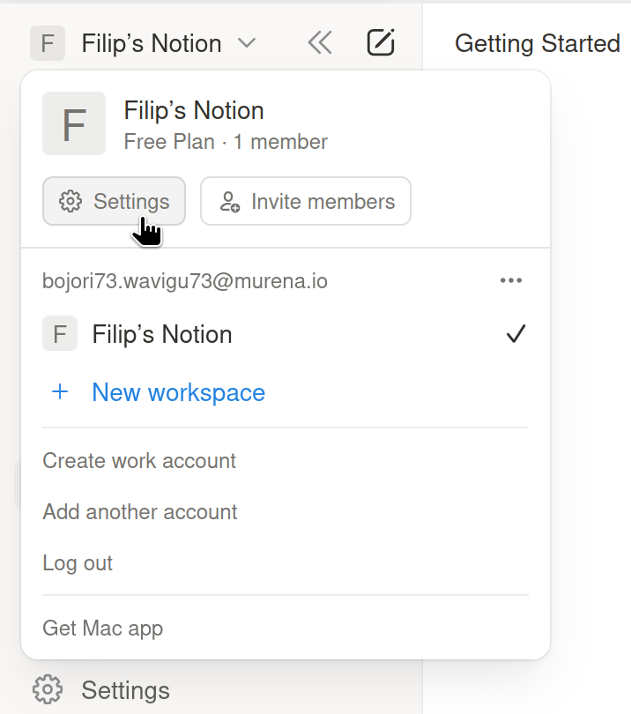Click the account email address text

[x=185, y=281]
